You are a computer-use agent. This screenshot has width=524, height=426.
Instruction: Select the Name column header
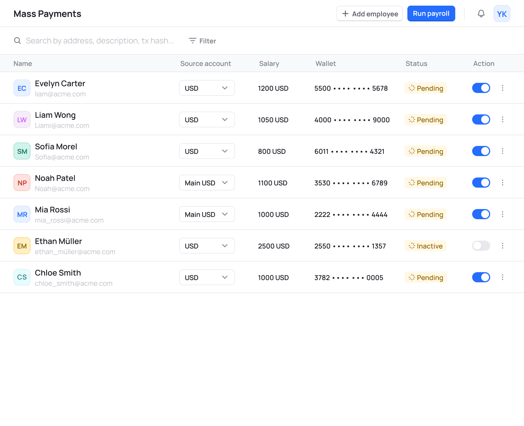[23, 63]
